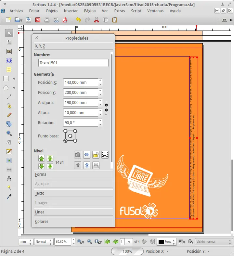The width and height of the screenshot is (234, 256).
Task: Set base point to bottom-left corner
Action: click(65, 141)
